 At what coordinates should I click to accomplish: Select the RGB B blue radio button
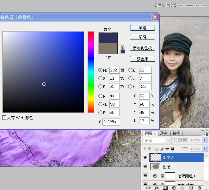(x=100, y=113)
